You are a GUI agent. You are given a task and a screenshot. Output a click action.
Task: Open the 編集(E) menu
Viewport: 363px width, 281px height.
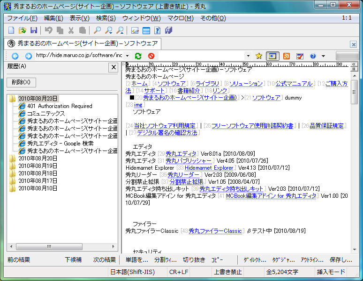53,18
